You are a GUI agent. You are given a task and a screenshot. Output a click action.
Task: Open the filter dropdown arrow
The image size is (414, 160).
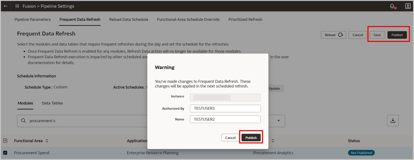pyautogui.click(x=279, y=121)
